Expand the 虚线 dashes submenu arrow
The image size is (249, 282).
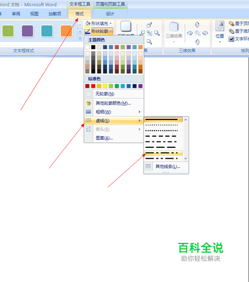click(140, 121)
